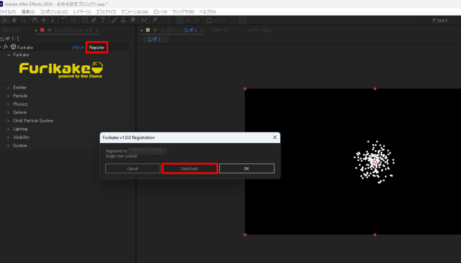Click Deactivate in Registration dialog
The height and width of the screenshot is (263, 461).
click(190, 169)
